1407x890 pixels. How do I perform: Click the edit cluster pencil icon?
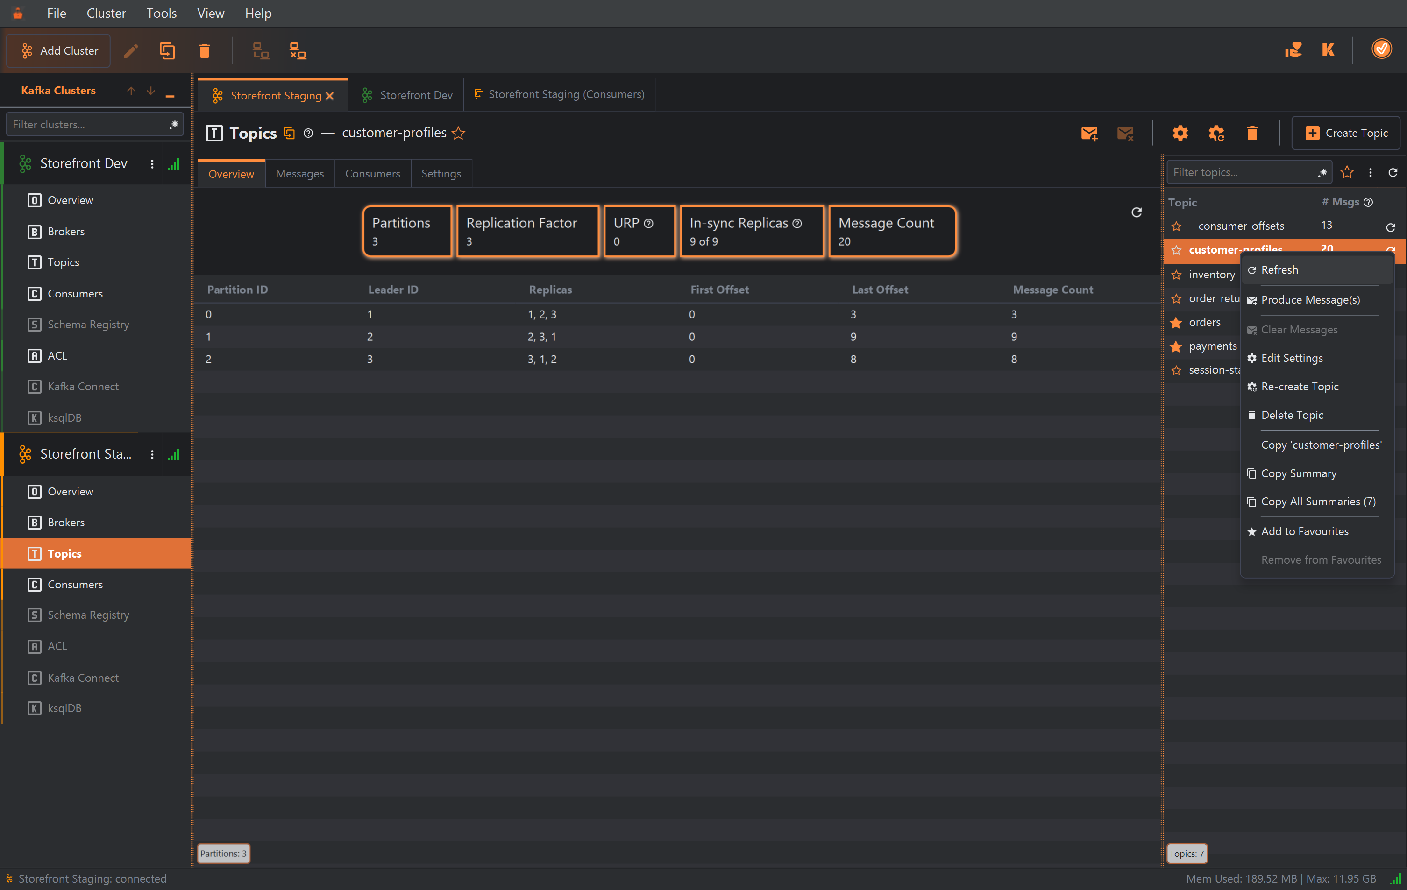(131, 51)
